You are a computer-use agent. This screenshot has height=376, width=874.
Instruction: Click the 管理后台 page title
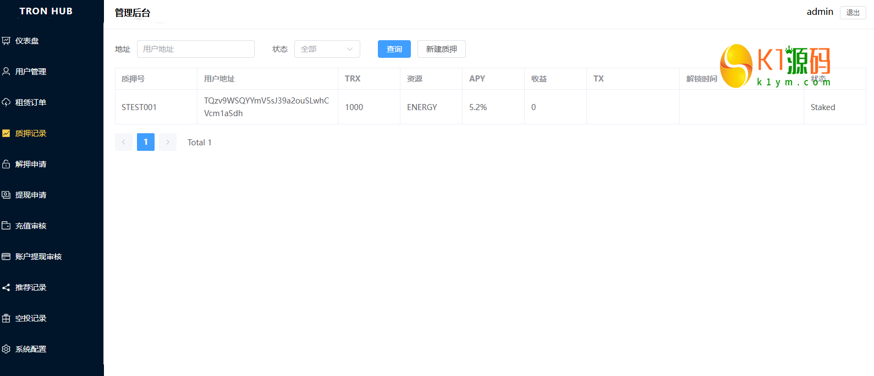click(133, 13)
